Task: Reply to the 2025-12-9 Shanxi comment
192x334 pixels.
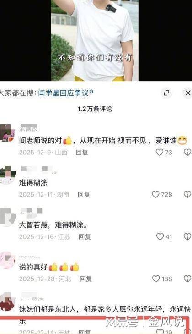Action: [82, 152]
